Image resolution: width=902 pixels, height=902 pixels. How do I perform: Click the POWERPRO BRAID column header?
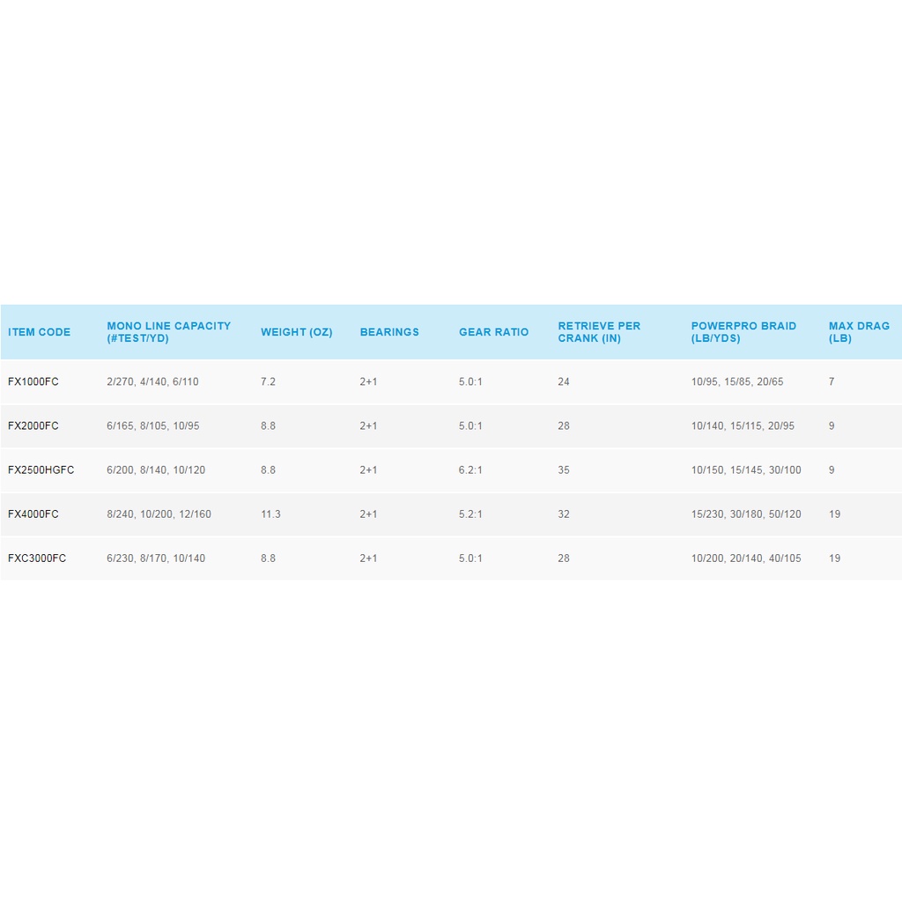point(743,332)
